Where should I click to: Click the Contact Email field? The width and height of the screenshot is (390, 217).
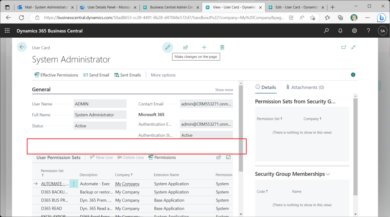point(206,104)
